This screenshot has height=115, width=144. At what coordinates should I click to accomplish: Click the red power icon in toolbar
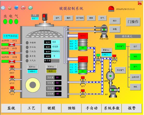(23, 8)
